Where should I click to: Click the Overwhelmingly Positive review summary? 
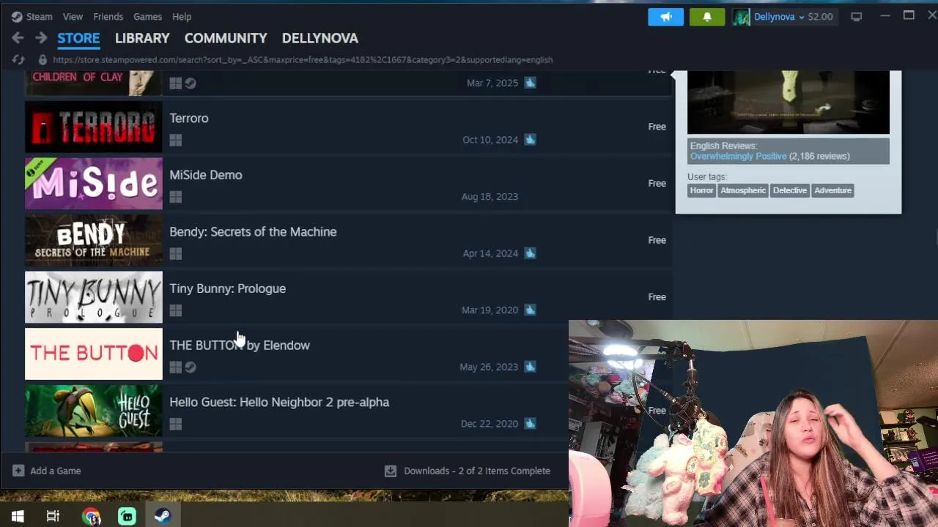pos(738,157)
